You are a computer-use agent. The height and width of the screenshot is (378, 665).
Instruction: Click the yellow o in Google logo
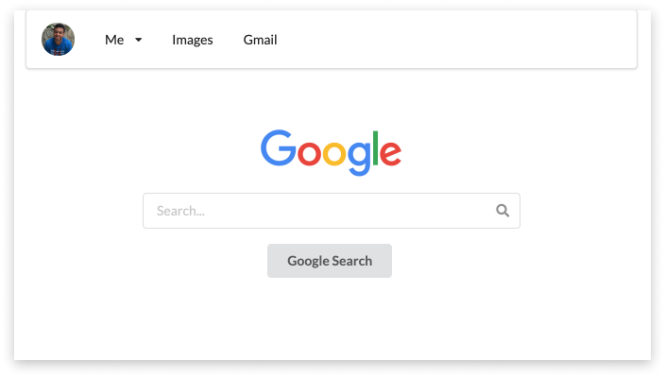coord(334,153)
